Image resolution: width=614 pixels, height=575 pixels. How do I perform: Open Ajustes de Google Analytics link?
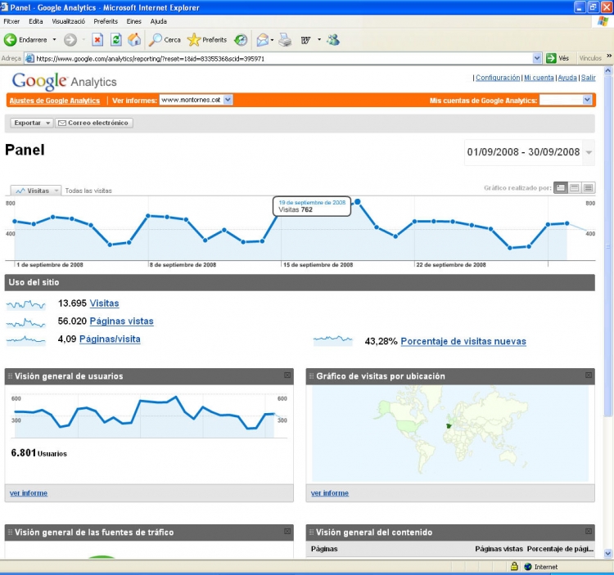54,101
